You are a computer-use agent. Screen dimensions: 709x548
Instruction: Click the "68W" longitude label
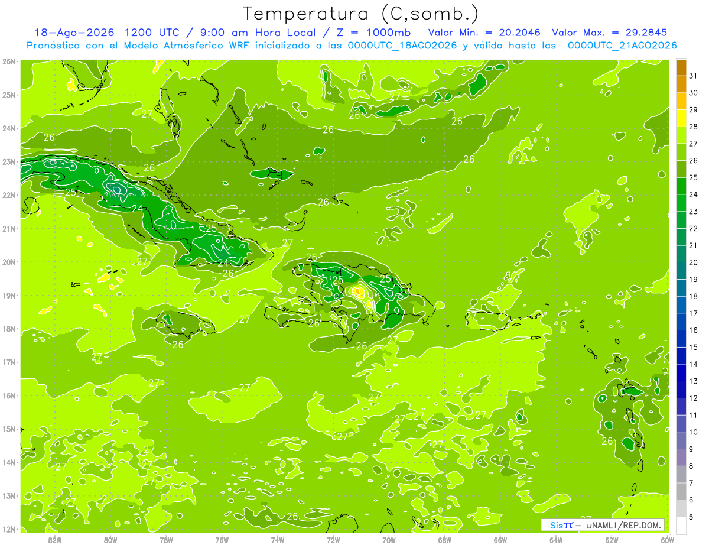pyautogui.click(x=445, y=540)
